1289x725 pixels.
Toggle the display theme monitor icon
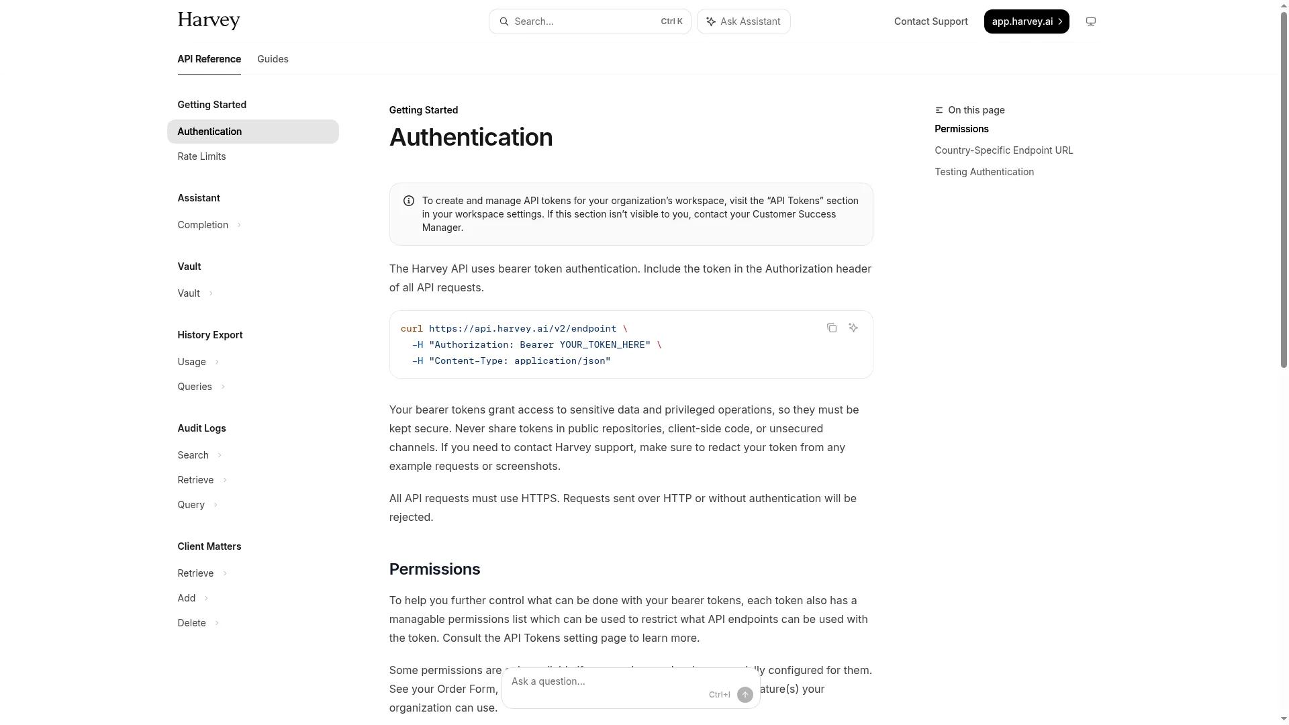pos(1091,21)
